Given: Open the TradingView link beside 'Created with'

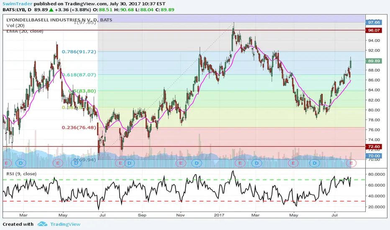Looking at the screenshot, I should pos(65,224).
